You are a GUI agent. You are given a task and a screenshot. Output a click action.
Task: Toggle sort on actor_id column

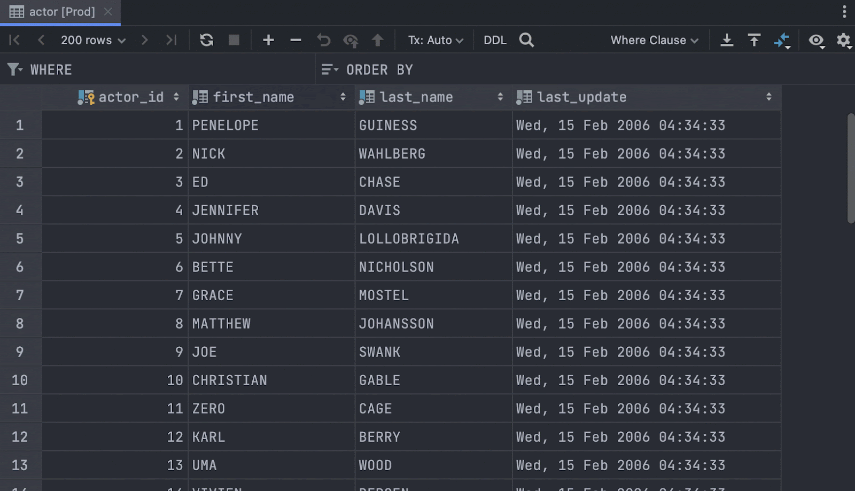coord(176,97)
